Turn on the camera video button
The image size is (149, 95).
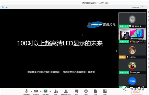[x=36, y=91]
